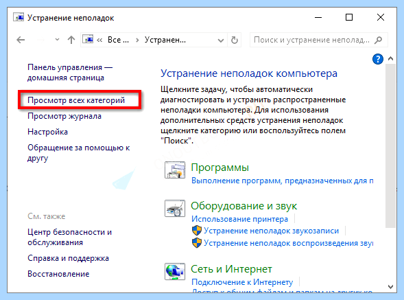Click shield icon beside 'Устранение неполадок воспроизведения'
The height and width of the screenshot is (300, 404).
point(197,243)
